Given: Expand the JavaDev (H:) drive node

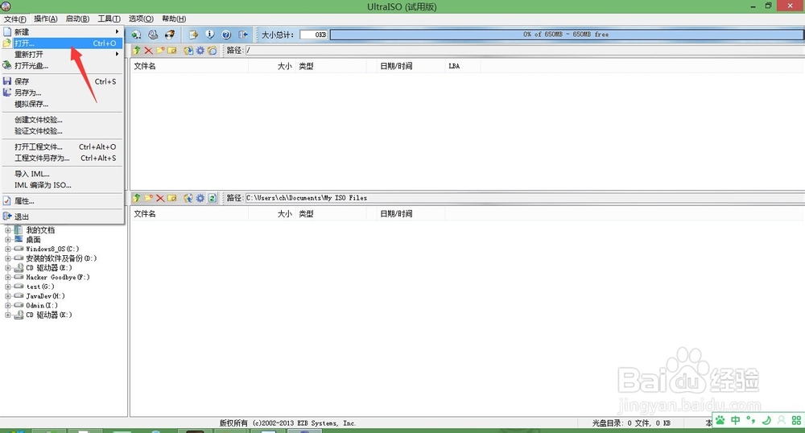Looking at the screenshot, I should coord(8,296).
